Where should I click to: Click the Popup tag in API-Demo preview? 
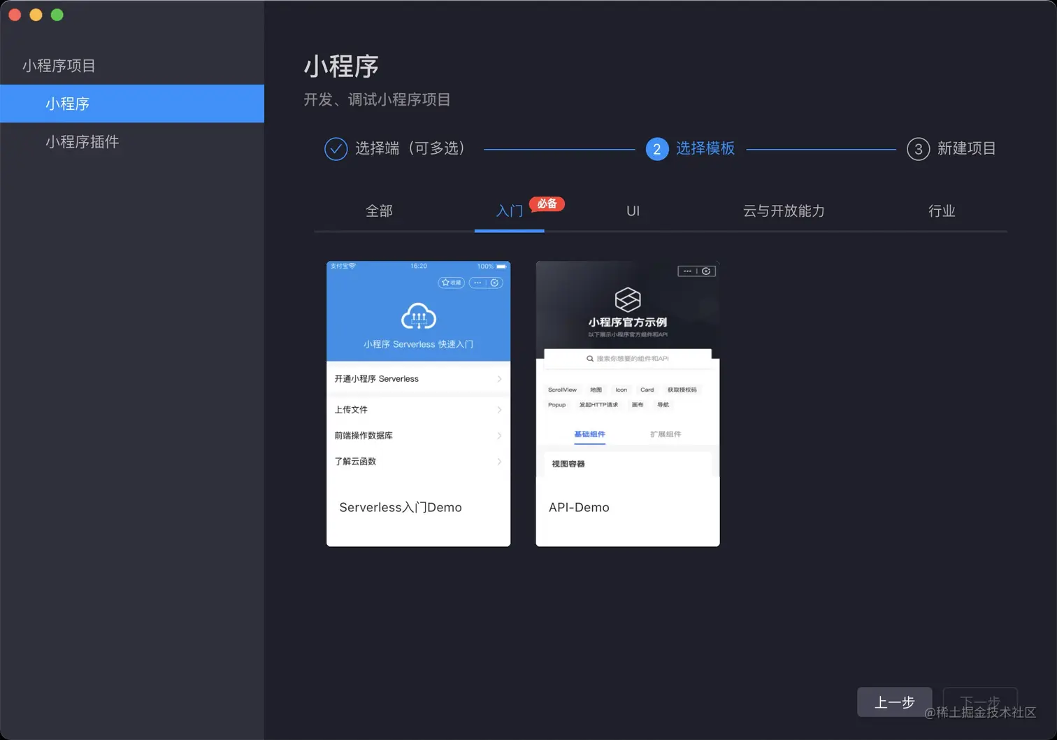(556, 404)
